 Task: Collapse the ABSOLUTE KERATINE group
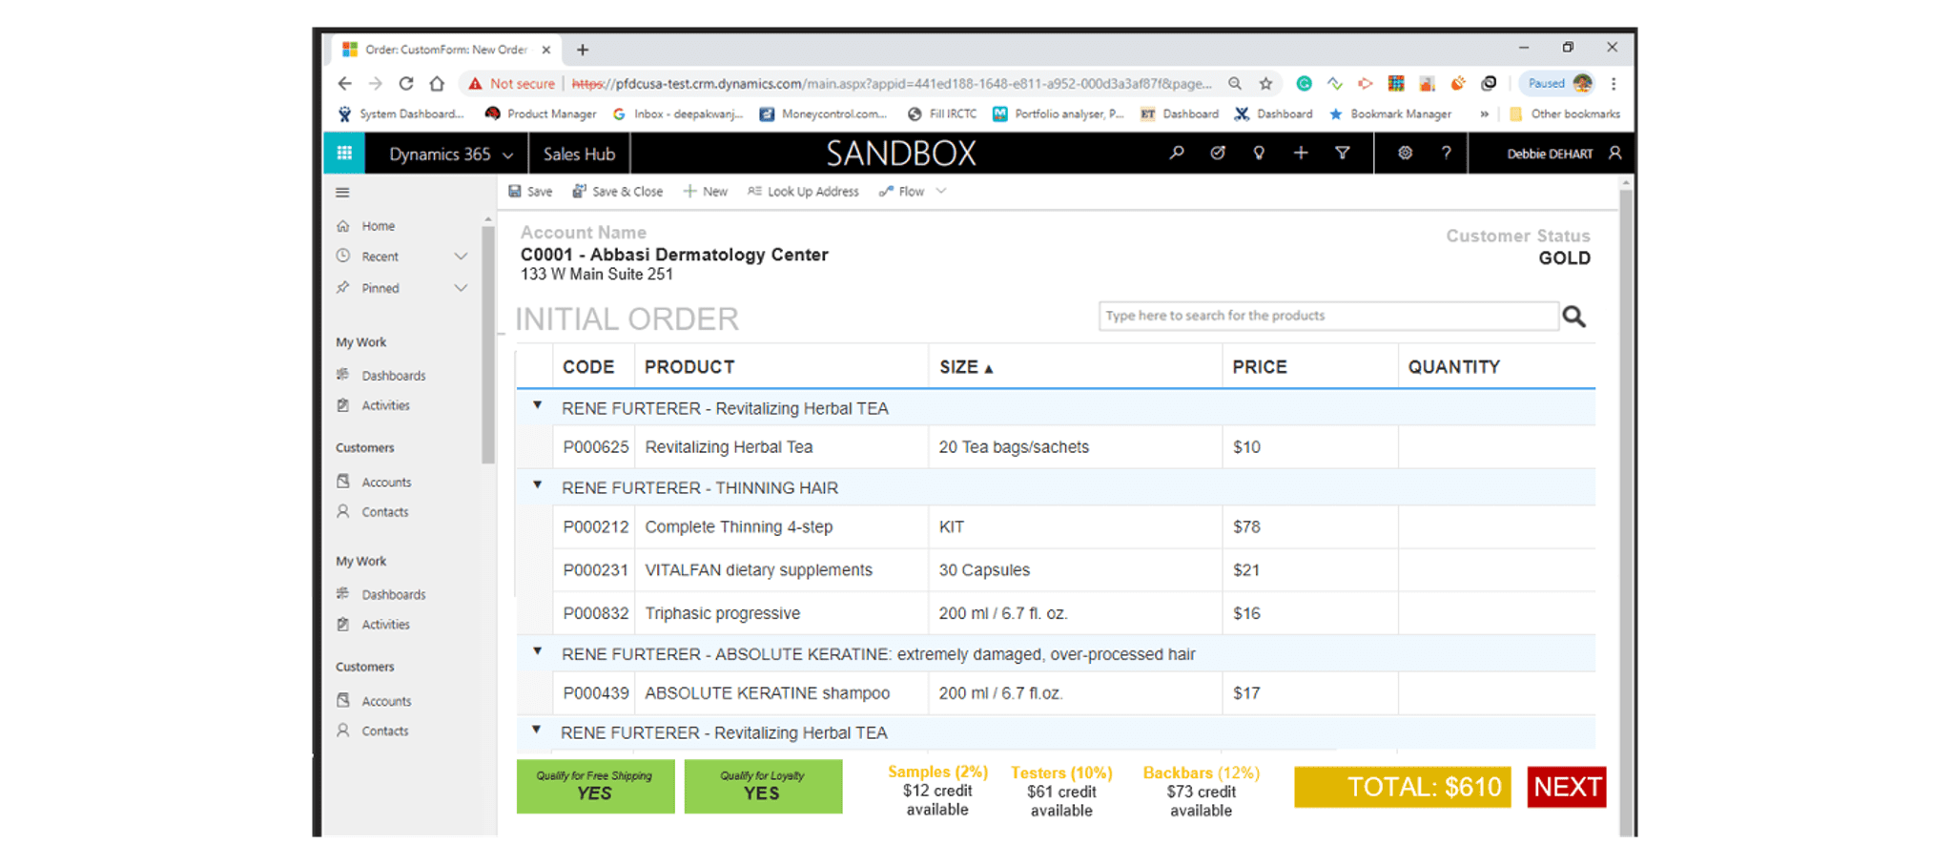[537, 652]
